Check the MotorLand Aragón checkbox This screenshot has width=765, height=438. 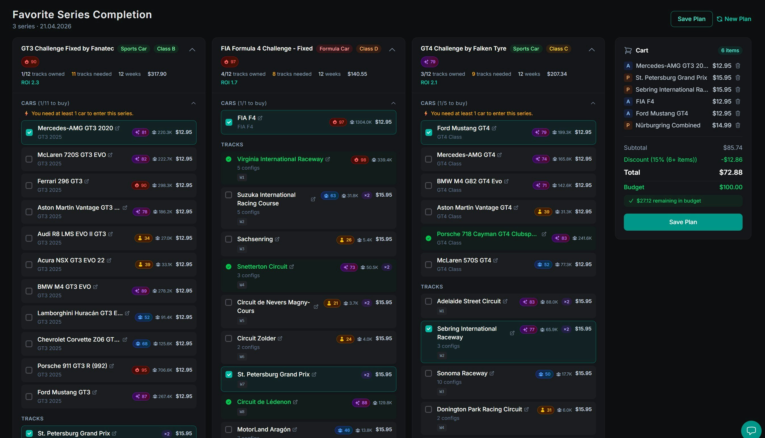coord(229,429)
